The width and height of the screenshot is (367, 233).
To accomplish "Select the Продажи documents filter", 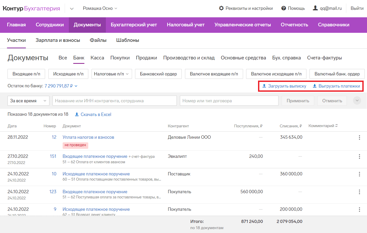I will pos(146,58).
